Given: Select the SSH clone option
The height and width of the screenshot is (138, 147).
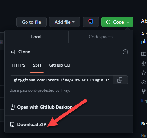Looking at the screenshot, I should coord(37,65).
